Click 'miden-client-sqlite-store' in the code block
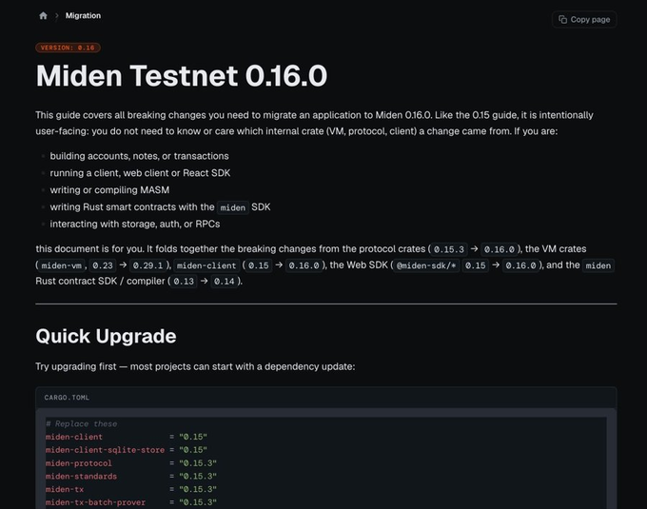The height and width of the screenshot is (509, 647). (105, 450)
